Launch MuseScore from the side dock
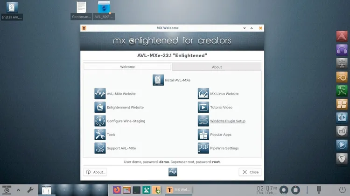 (342, 131)
